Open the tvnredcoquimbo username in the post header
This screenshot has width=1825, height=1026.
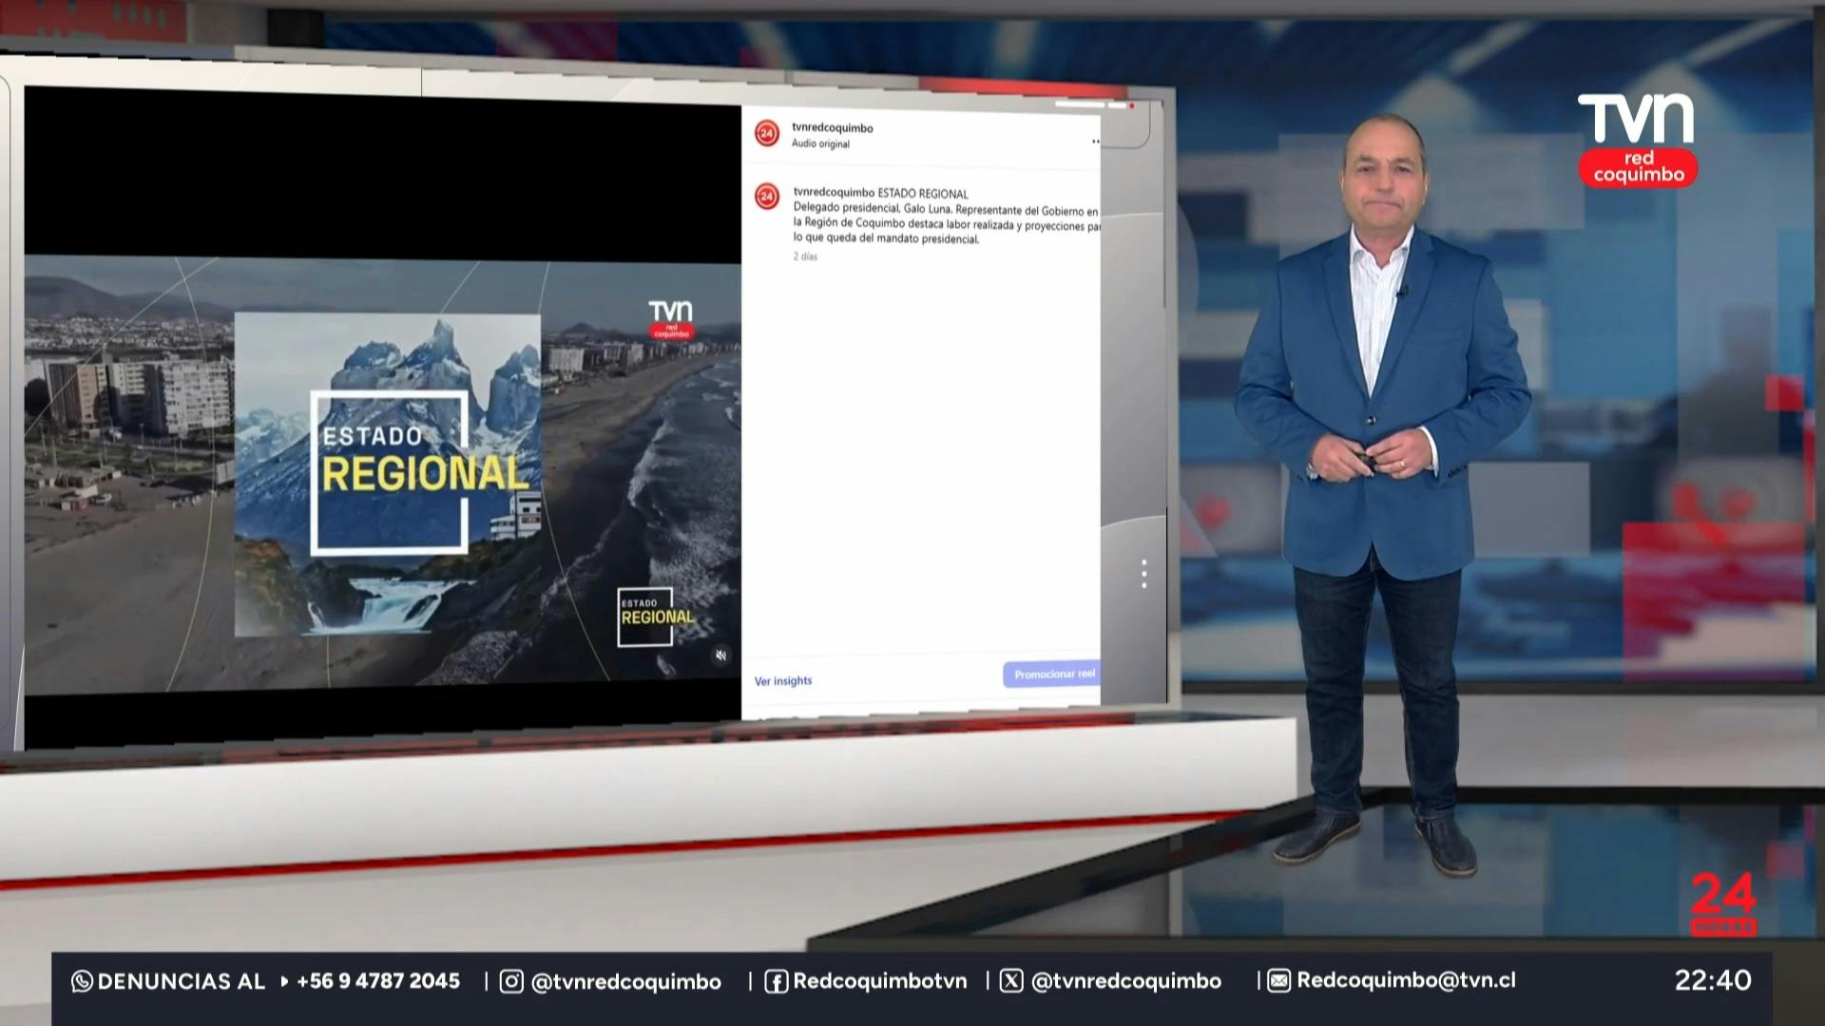pos(833,128)
